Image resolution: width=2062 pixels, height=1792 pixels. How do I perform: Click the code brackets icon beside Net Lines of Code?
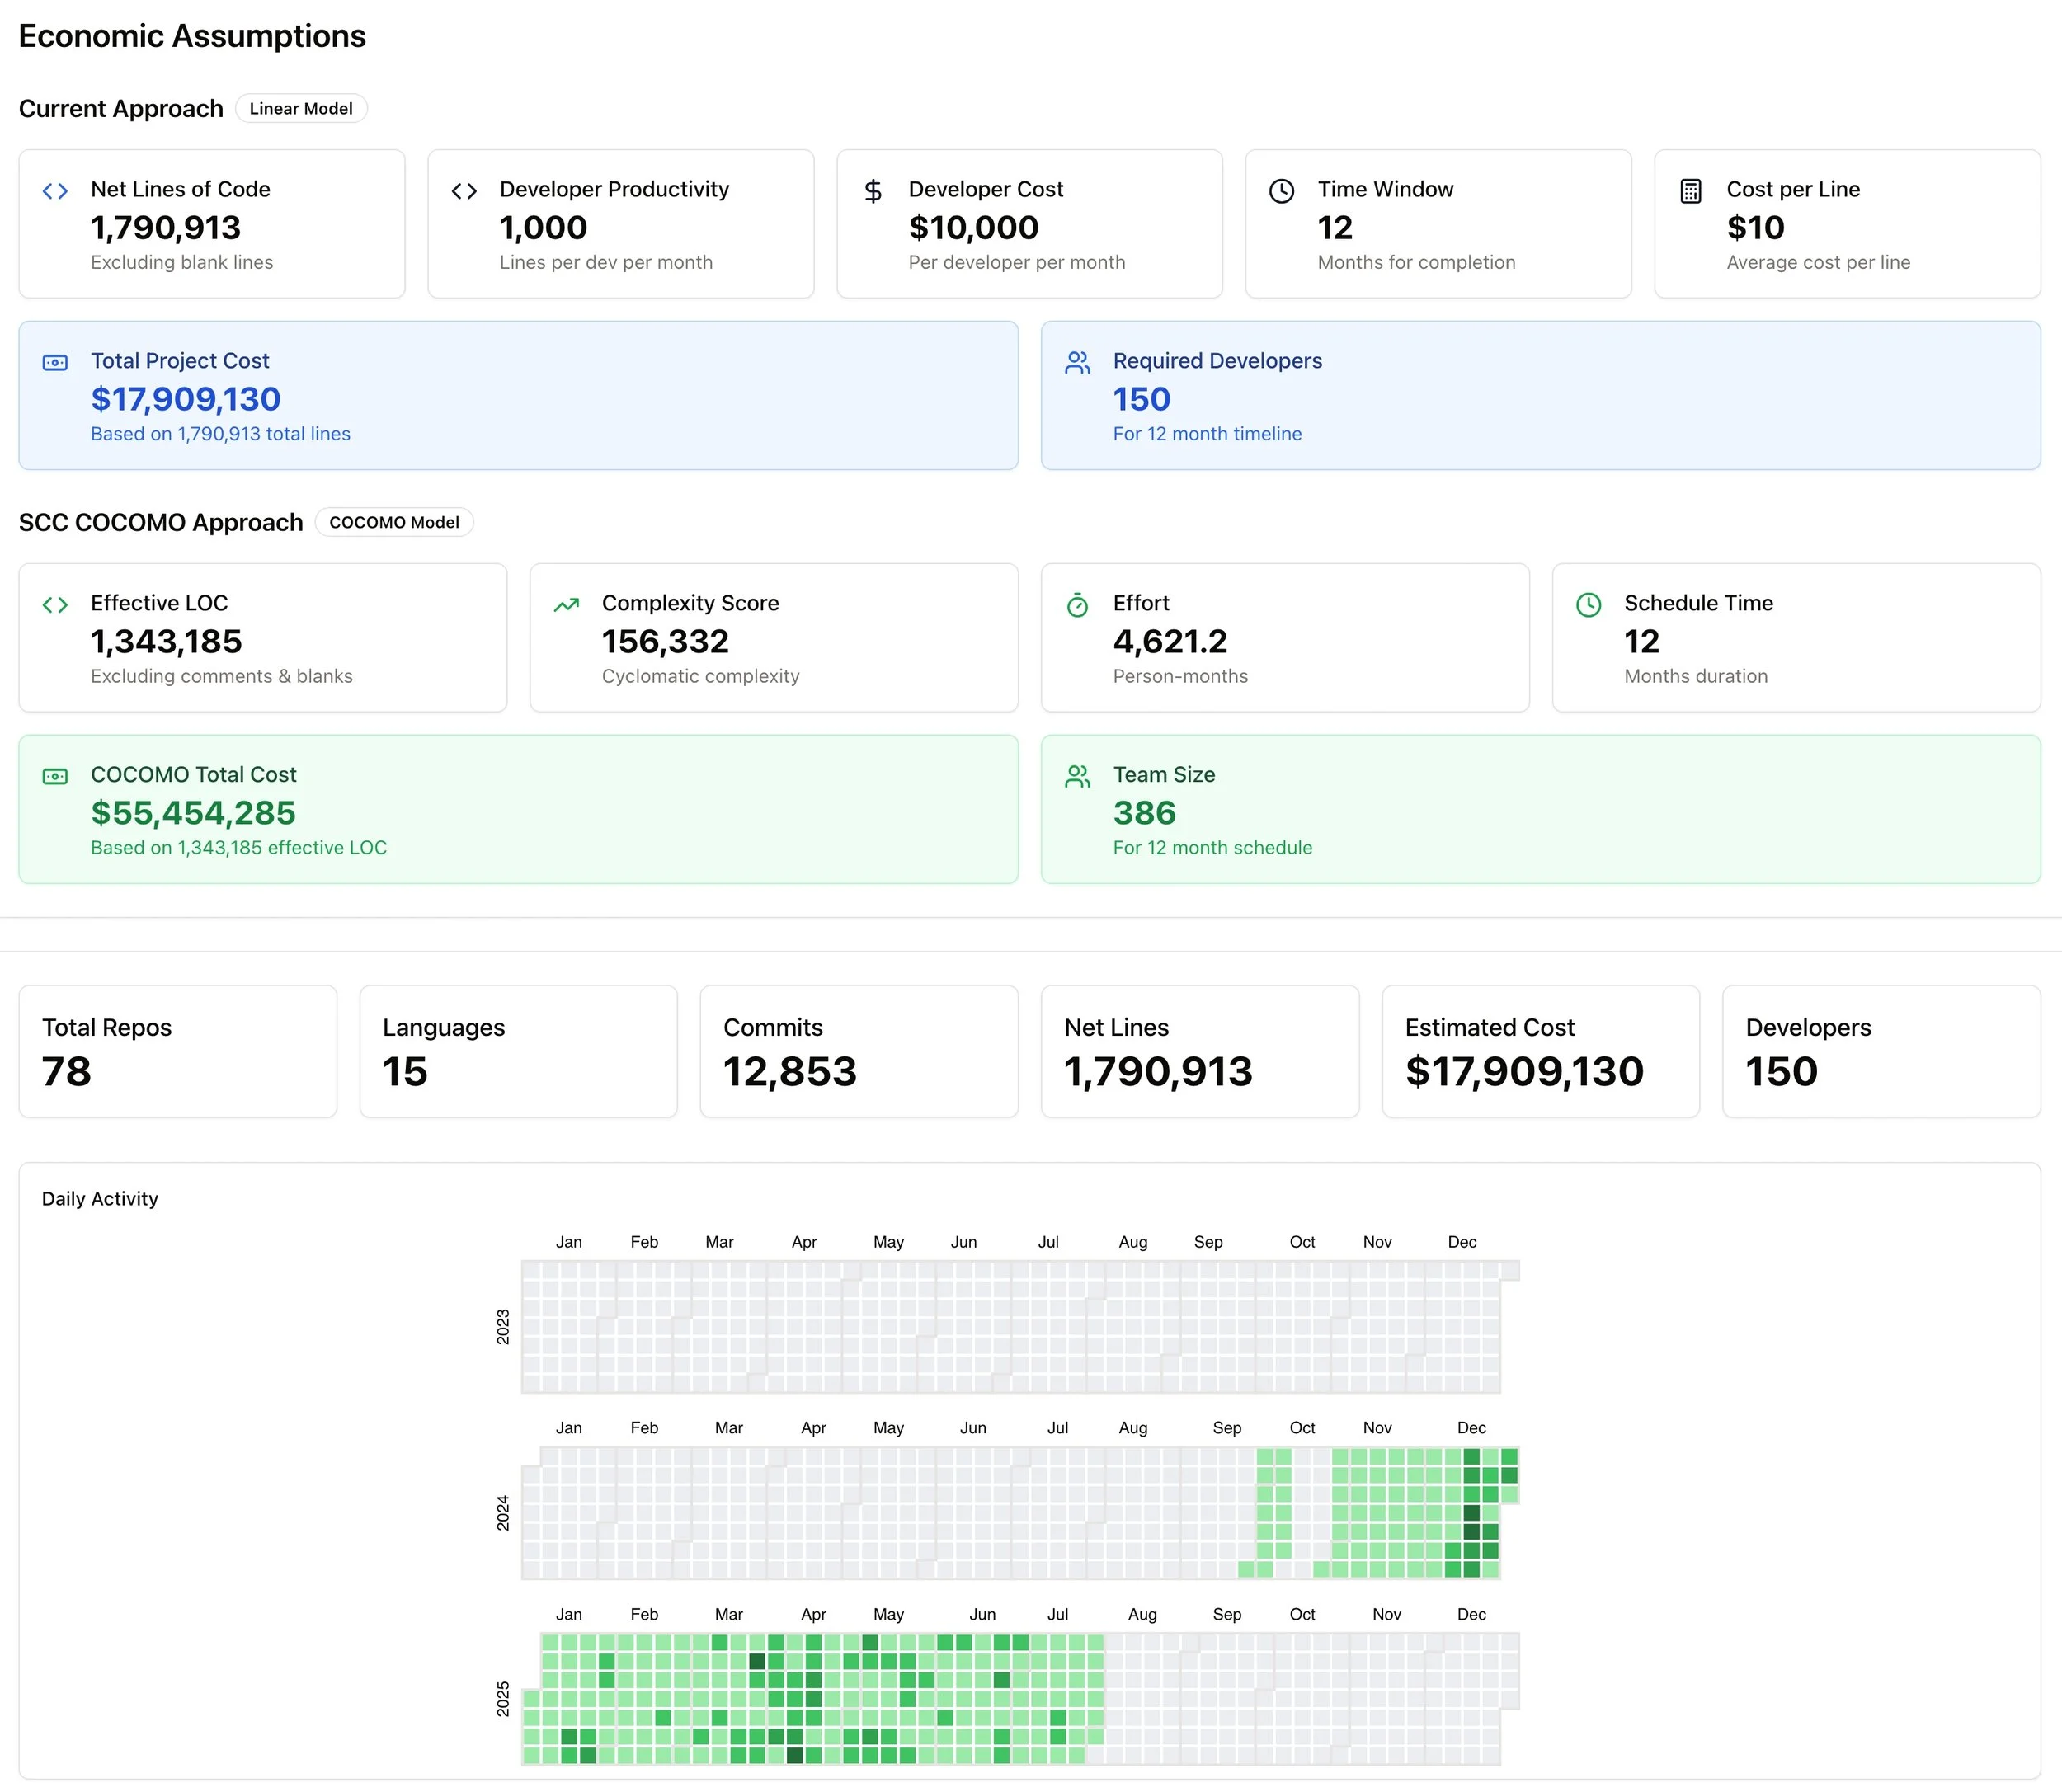point(55,191)
